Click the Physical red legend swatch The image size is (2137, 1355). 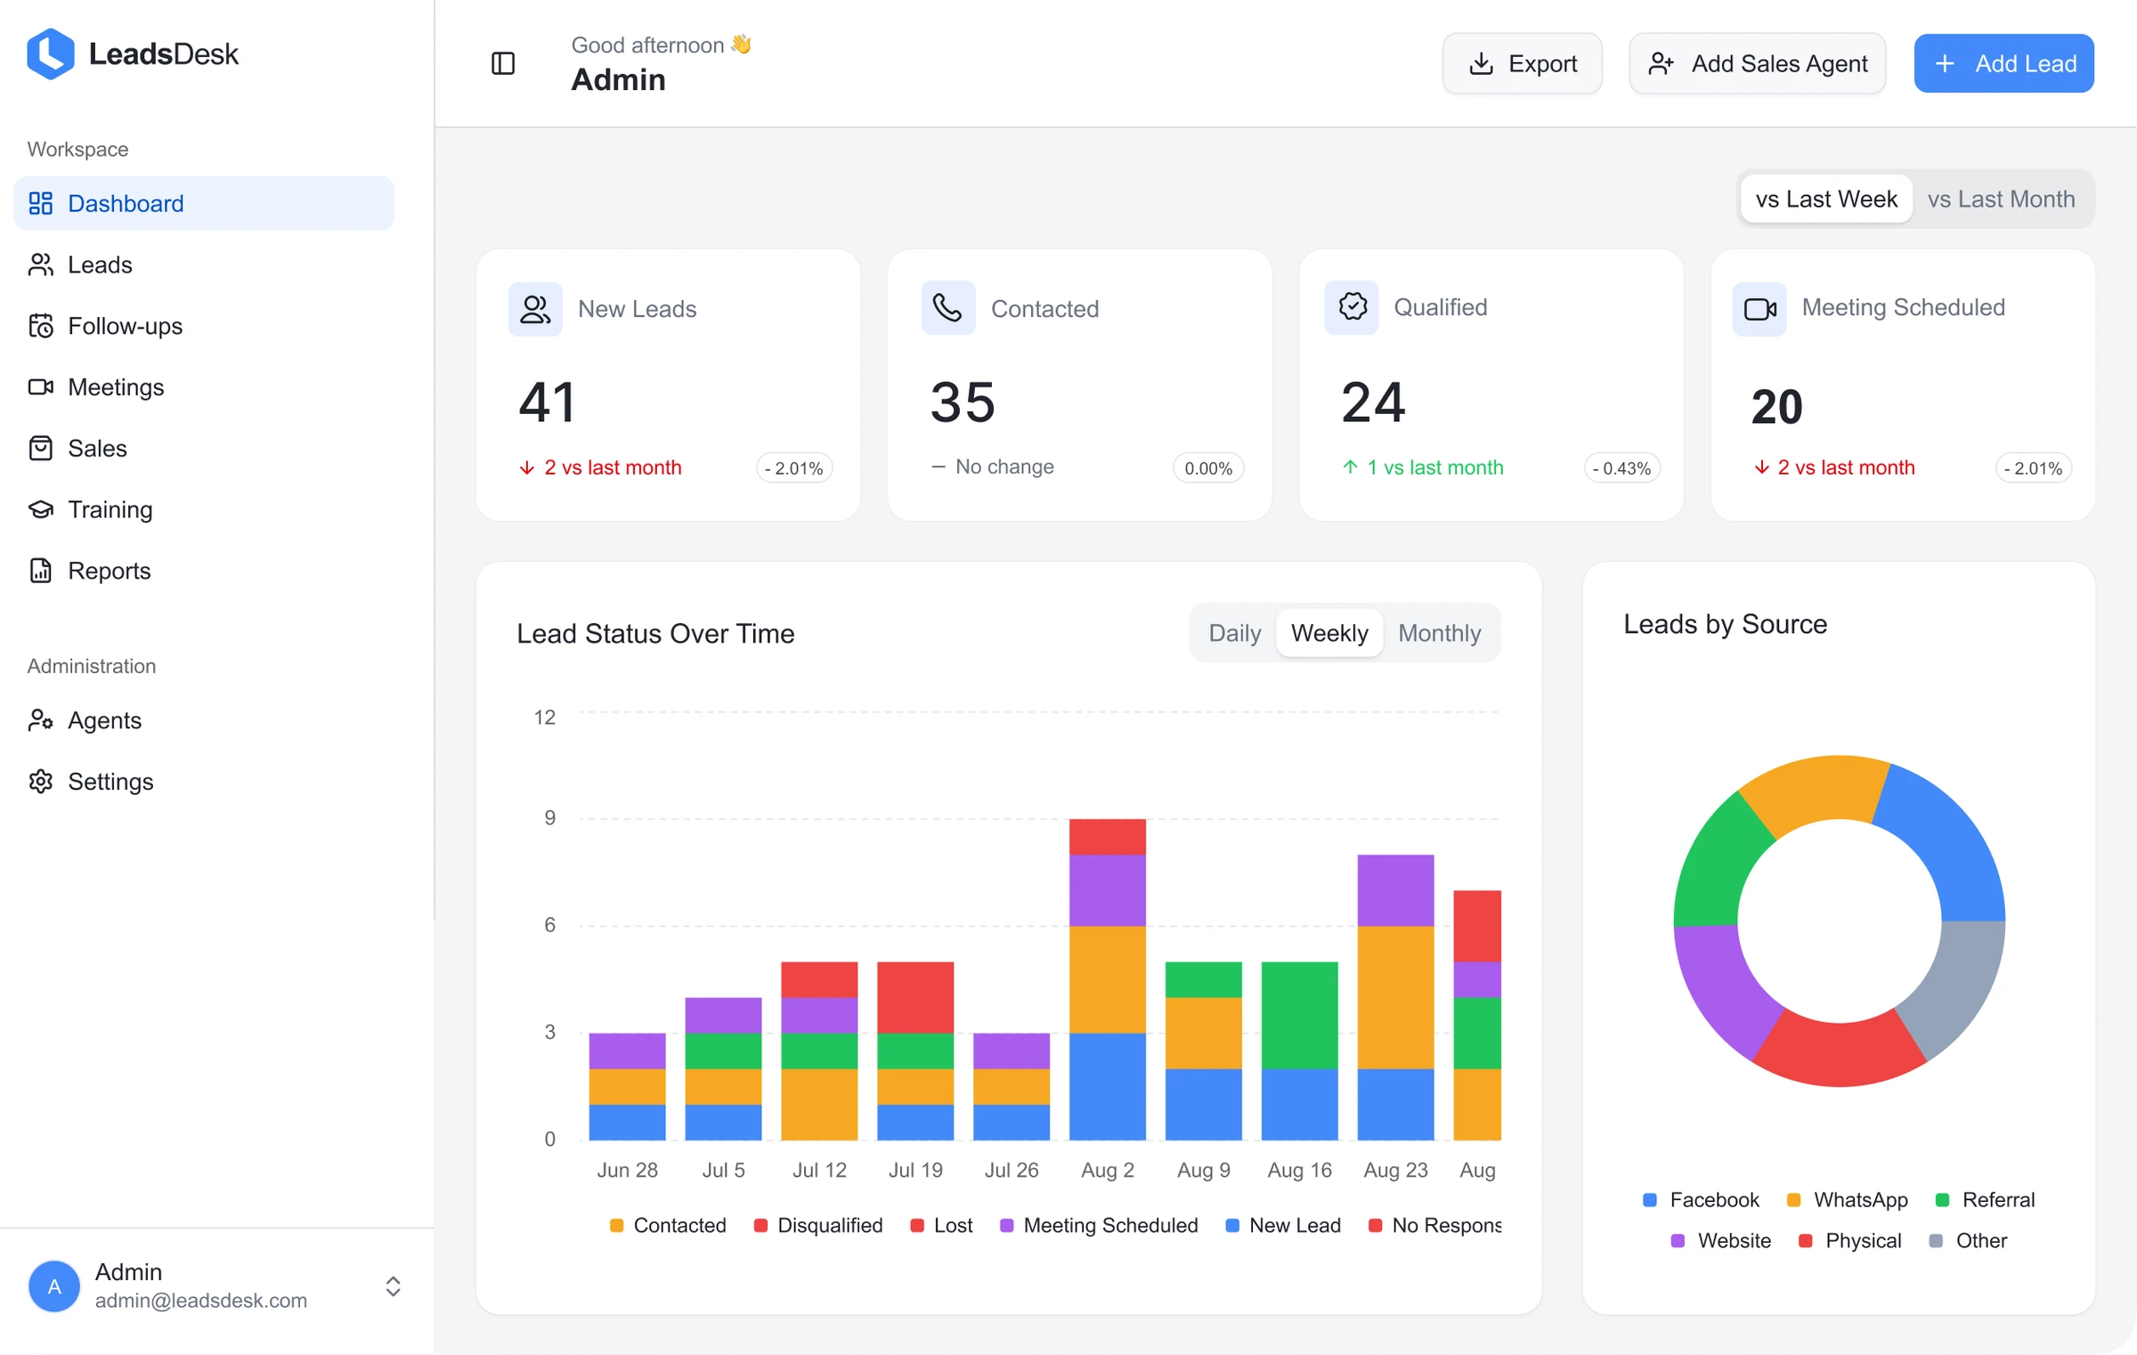pyautogui.click(x=1805, y=1241)
